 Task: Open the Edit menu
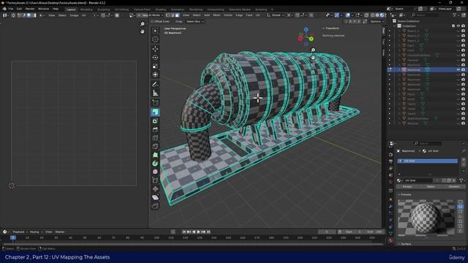[x=19, y=9]
